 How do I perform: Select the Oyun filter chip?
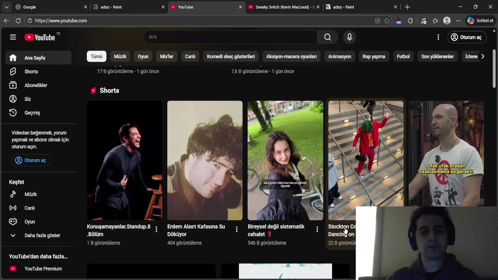coord(143,56)
